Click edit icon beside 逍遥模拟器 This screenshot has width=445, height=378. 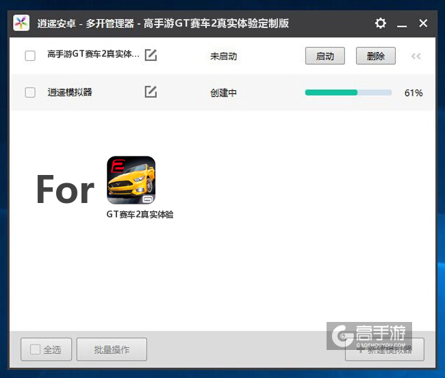(151, 92)
